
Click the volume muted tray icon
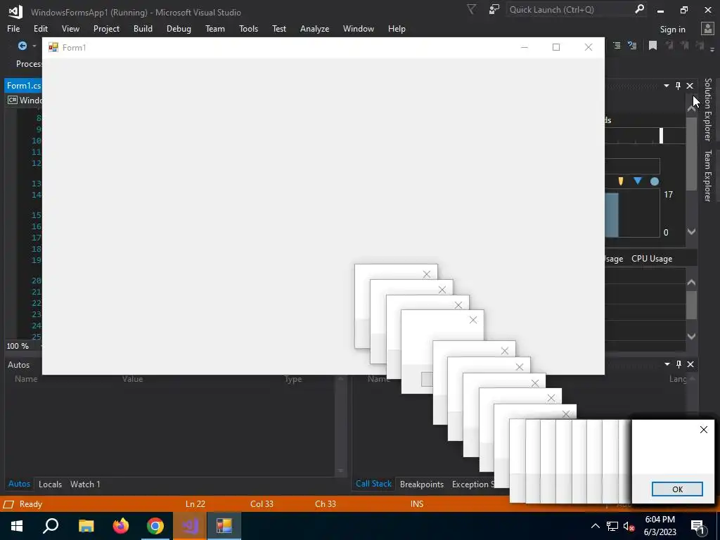coord(629,526)
